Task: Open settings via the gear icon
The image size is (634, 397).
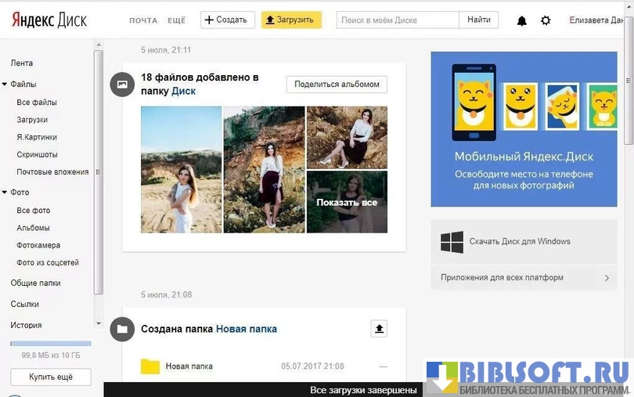Action: (546, 20)
